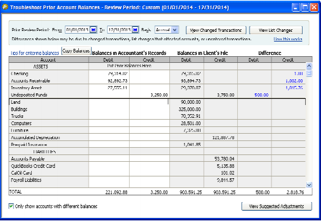
Task: Open the To date calendar picker
Action: pos(135,30)
